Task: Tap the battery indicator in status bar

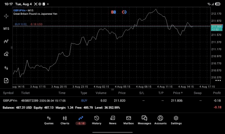Action: [218, 4]
